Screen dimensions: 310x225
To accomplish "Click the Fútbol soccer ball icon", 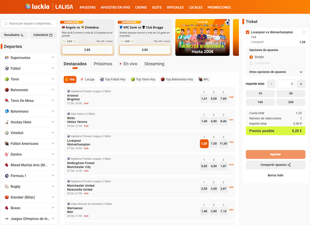I will coord(7,68).
